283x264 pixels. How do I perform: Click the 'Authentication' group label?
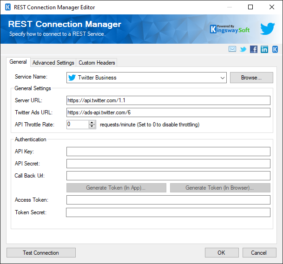coord(31,139)
